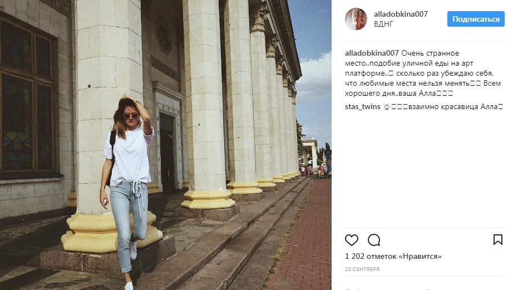Open alladobkina007 username at the caption start
Image resolution: width=508 pixels, height=290 pixels.
point(372,53)
